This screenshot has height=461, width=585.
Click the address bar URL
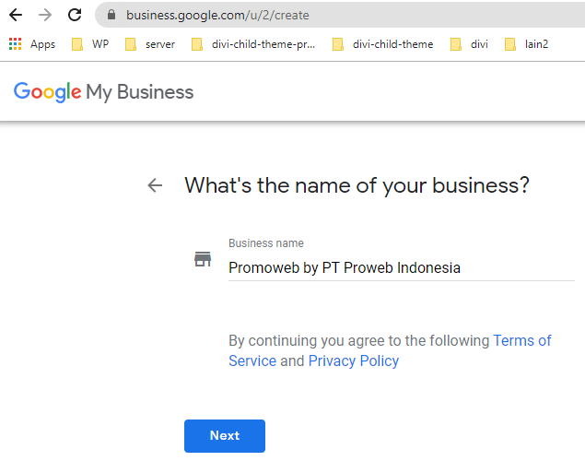(217, 15)
